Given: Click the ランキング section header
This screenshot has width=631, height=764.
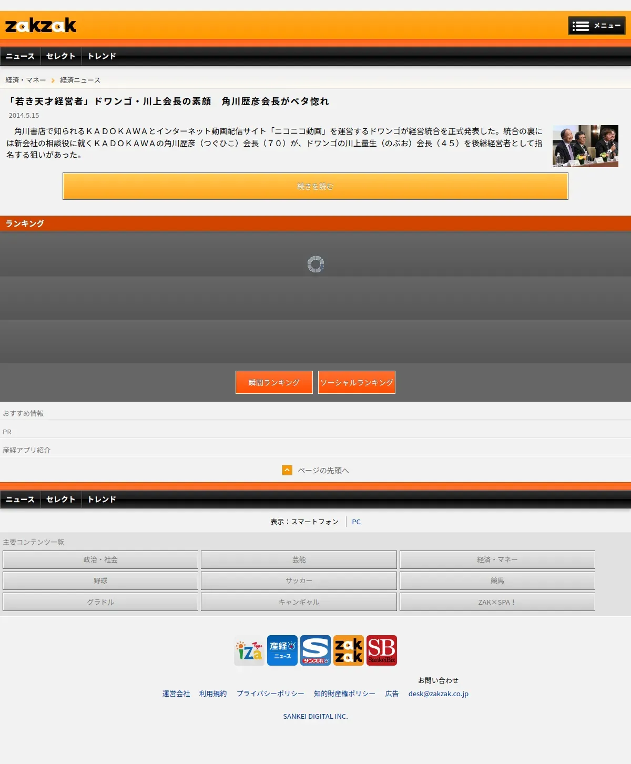Looking at the screenshot, I should 315,223.
